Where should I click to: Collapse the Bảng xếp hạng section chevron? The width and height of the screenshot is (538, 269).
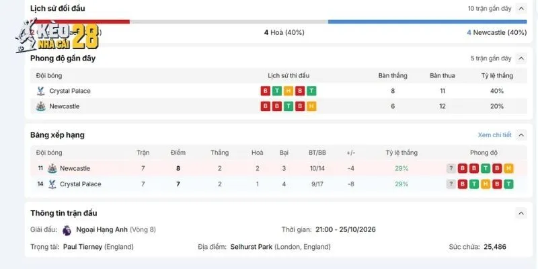click(521, 135)
